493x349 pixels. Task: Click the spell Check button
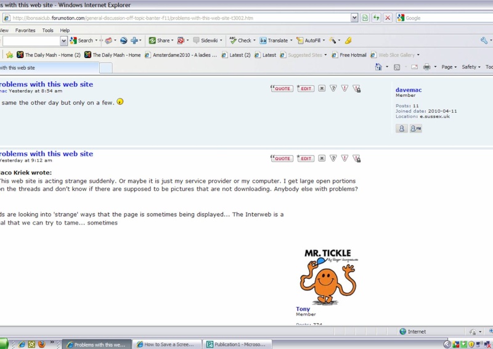240,41
